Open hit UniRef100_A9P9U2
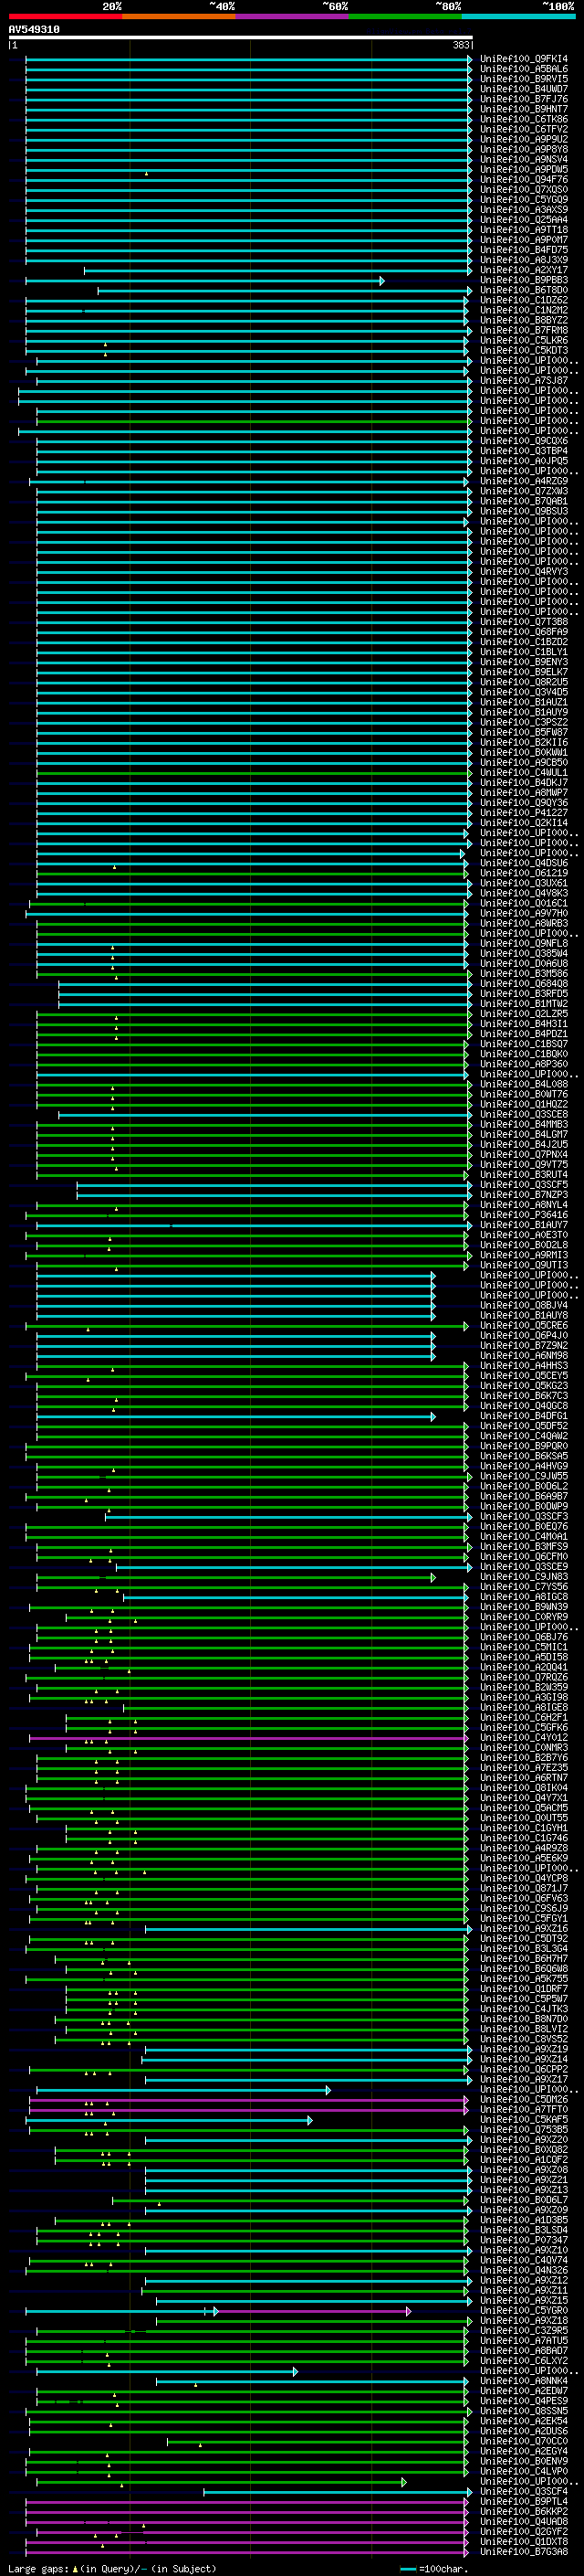 click(524, 139)
